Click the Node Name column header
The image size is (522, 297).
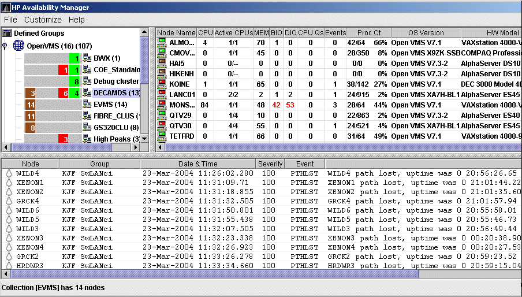(x=177, y=32)
